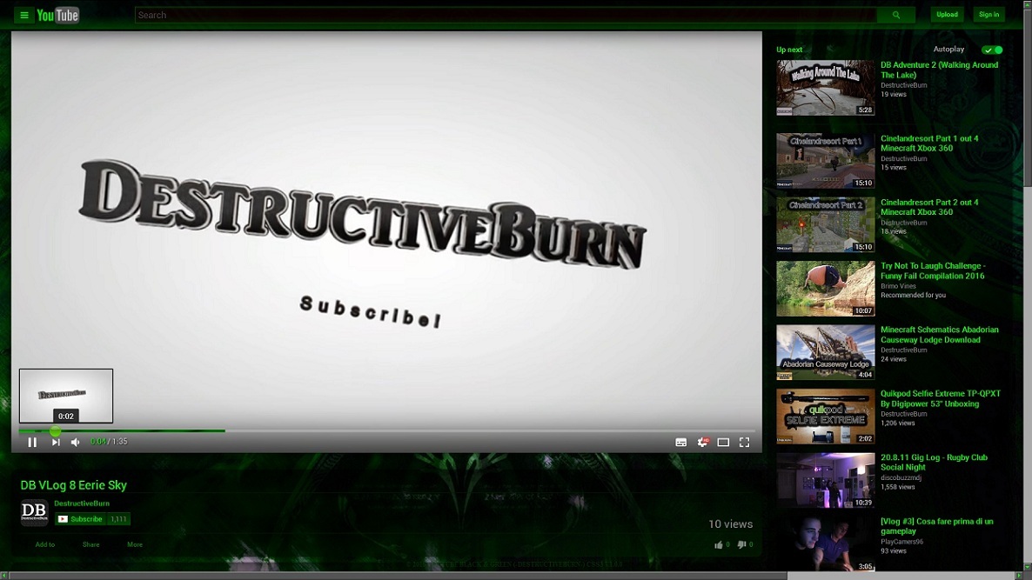The image size is (1032, 580).
Task: Pause the video playback
Action: point(32,442)
